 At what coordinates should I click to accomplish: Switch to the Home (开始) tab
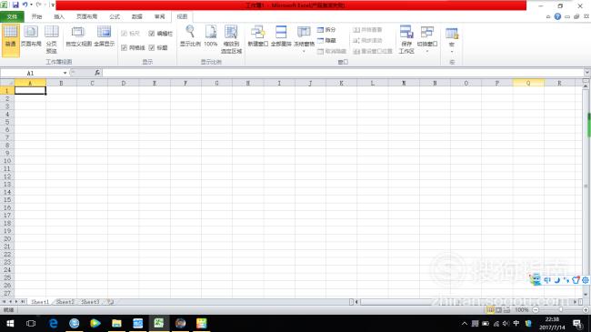click(36, 16)
